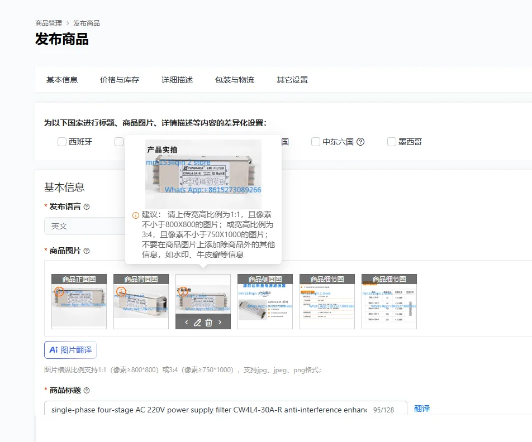Image resolution: width=532 pixels, height=442 pixels.
Task: Tick the 墨西哥 checkbox
Action: (x=392, y=142)
